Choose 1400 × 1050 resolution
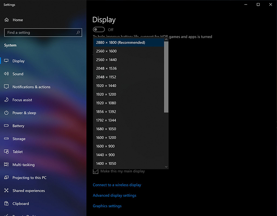Viewport: 277px width, 216px height. (129, 164)
